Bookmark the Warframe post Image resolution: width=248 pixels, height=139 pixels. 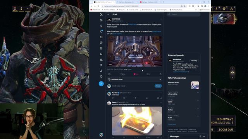pyautogui.click(x=147, y=74)
